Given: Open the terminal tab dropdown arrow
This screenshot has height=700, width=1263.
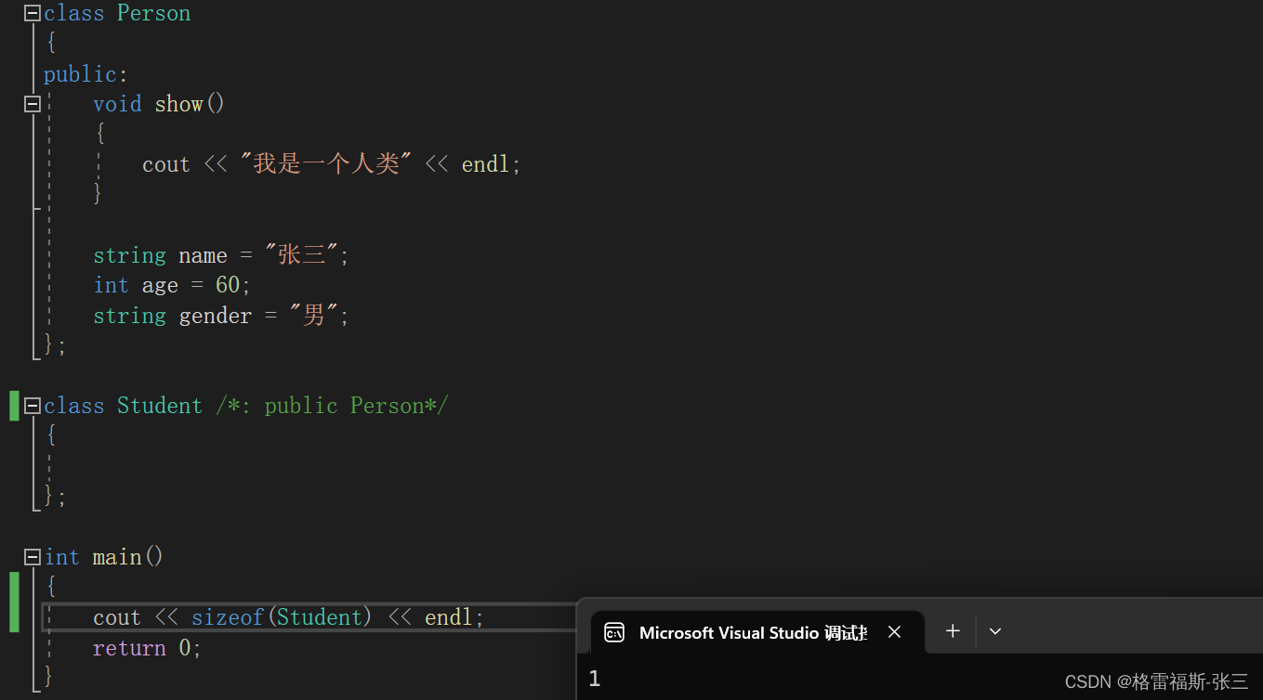Looking at the screenshot, I should 995,631.
